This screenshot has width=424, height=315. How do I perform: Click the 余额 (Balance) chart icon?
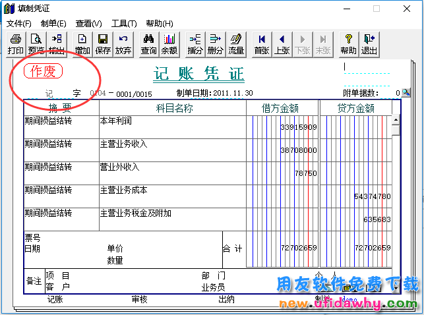click(169, 43)
